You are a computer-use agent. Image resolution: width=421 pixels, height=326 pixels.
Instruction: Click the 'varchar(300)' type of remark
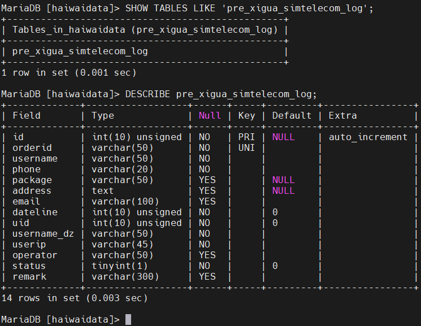(x=125, y=276)
